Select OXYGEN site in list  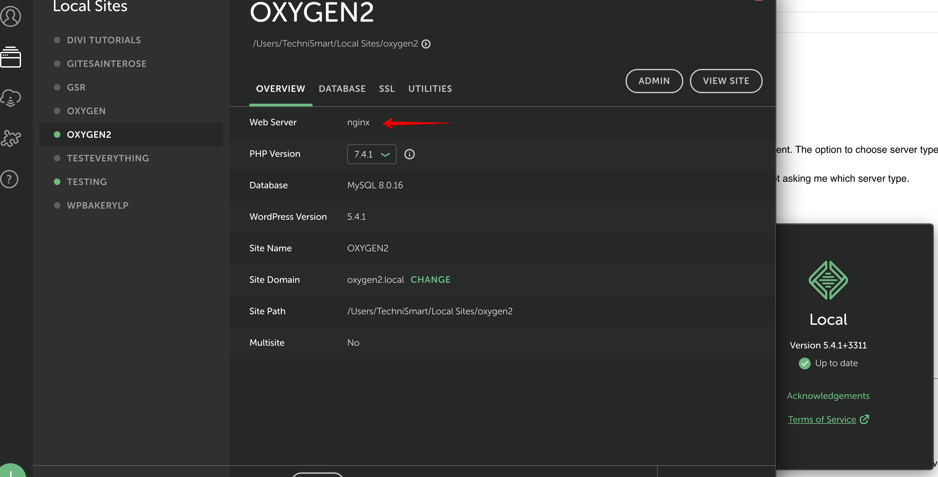(131, 111)
